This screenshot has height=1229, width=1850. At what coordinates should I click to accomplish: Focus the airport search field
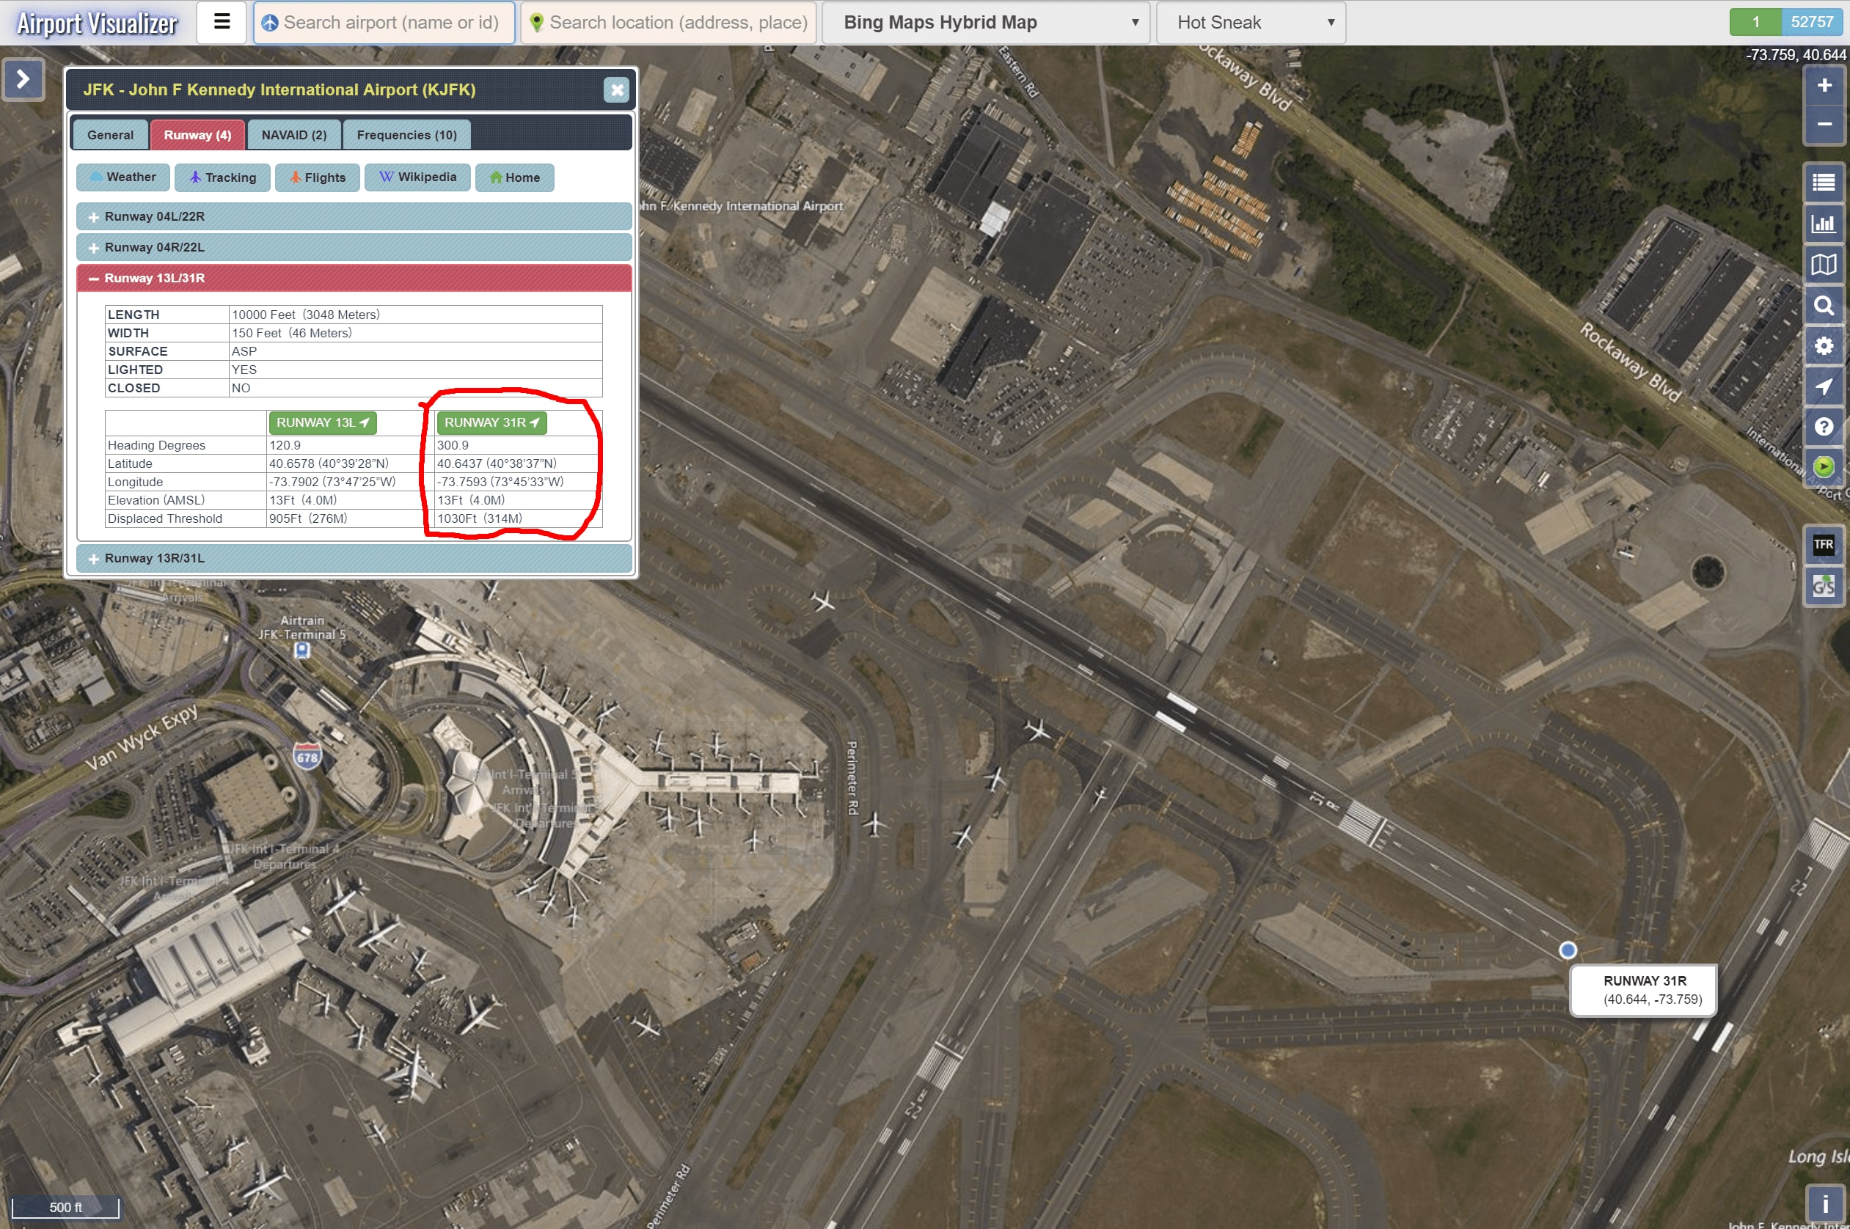pos(384,22)
